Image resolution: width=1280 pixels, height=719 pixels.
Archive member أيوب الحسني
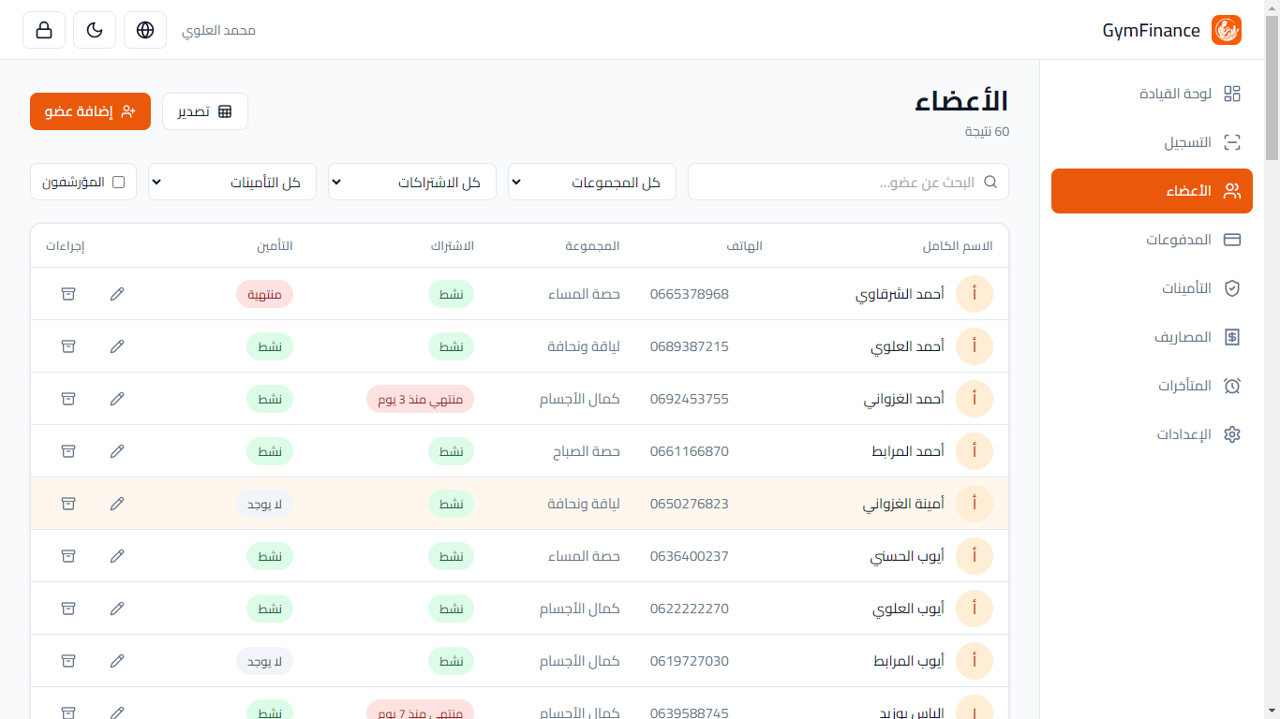coord(68,556)
